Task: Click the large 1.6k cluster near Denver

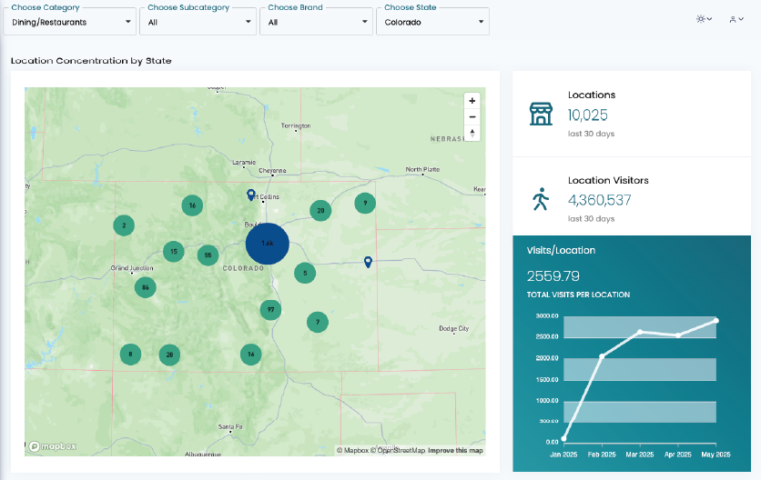Action: pos(268,244)
